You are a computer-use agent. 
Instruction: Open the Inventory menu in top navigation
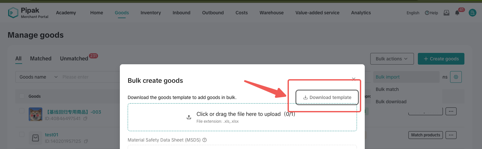[150, 13]
